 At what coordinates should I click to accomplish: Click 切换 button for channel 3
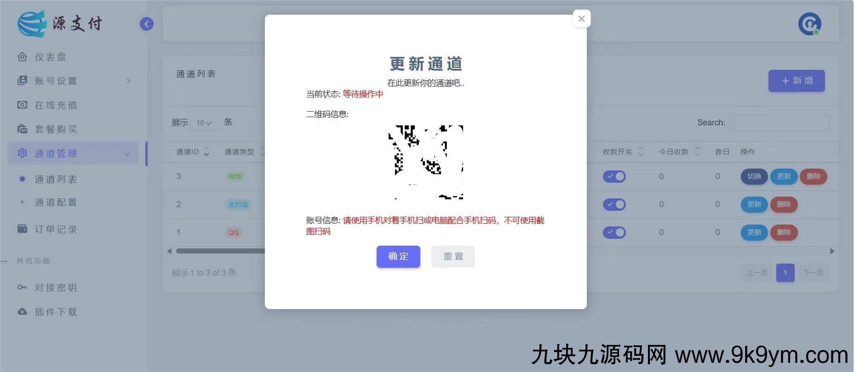pyautogui.click(x=754, y=176)
